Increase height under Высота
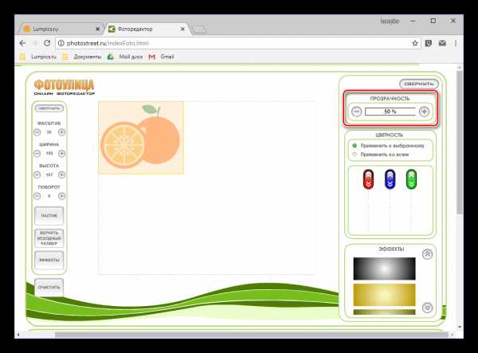The height and width of the screenshot is (353, 478). [62, 174]
